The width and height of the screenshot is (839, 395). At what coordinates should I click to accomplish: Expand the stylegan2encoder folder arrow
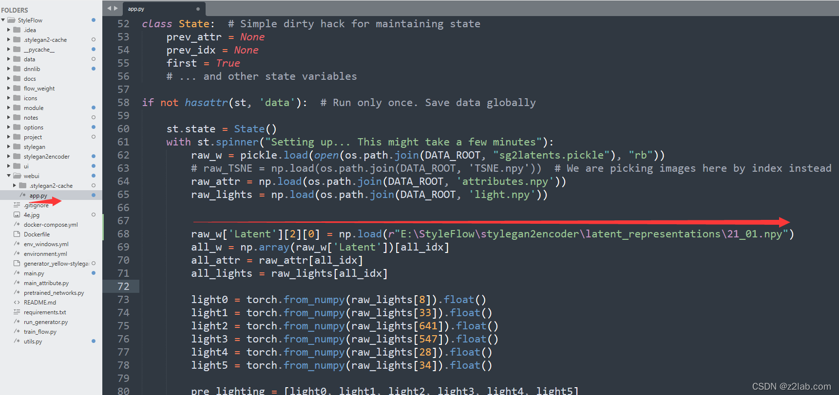coord(9,156)
